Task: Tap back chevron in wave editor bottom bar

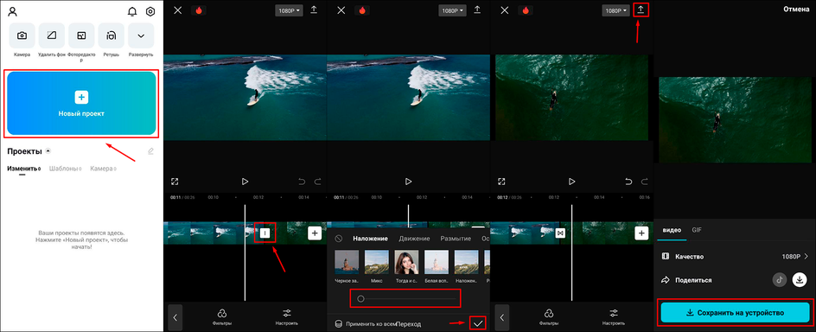Action: click(175, 317)
